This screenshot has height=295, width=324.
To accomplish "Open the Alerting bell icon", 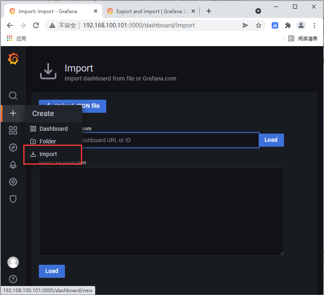I will 13,165.
